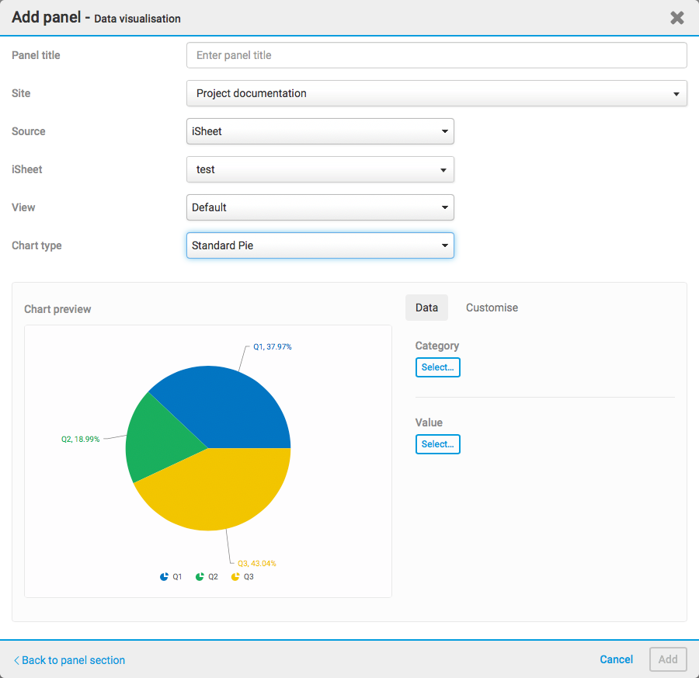Toggle the Q3 legend pie icon

(235, 577)
